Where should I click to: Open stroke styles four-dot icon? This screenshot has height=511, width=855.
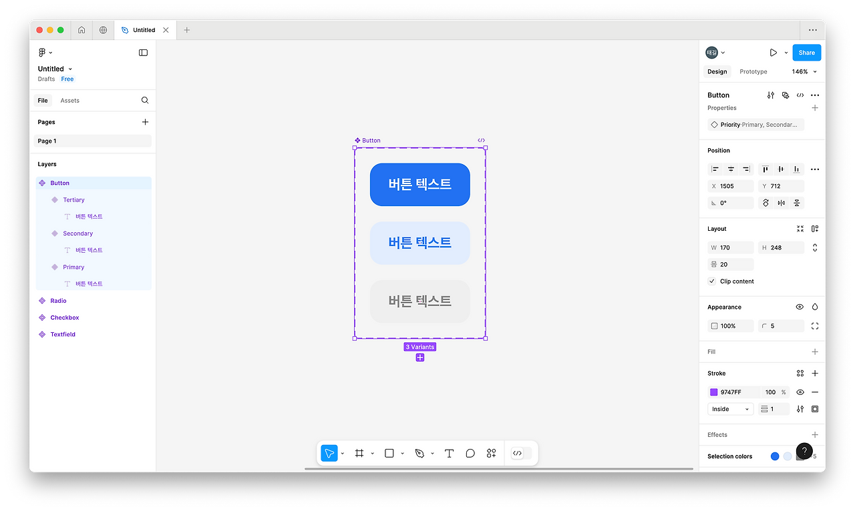click(800, 374)
